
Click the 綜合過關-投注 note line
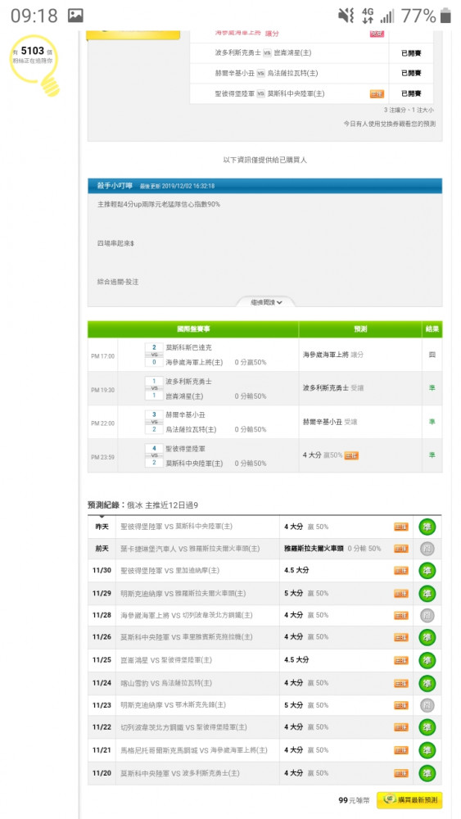click(117, 282)
